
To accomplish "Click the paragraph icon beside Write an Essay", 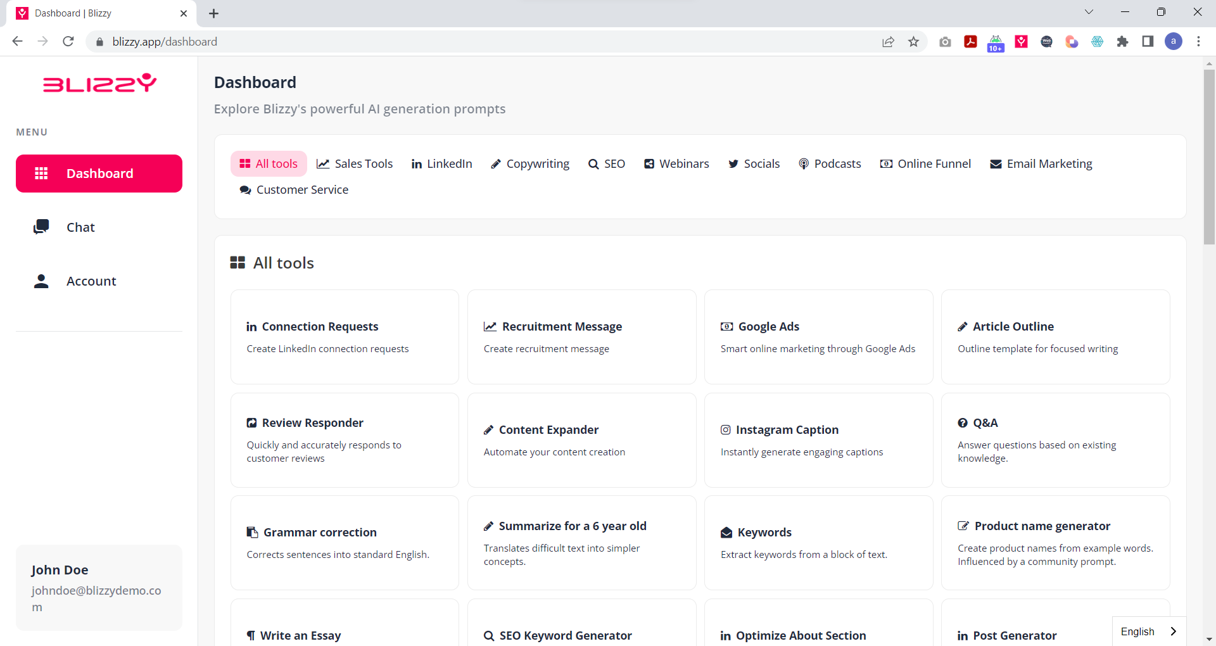I will tap(251, 635).
